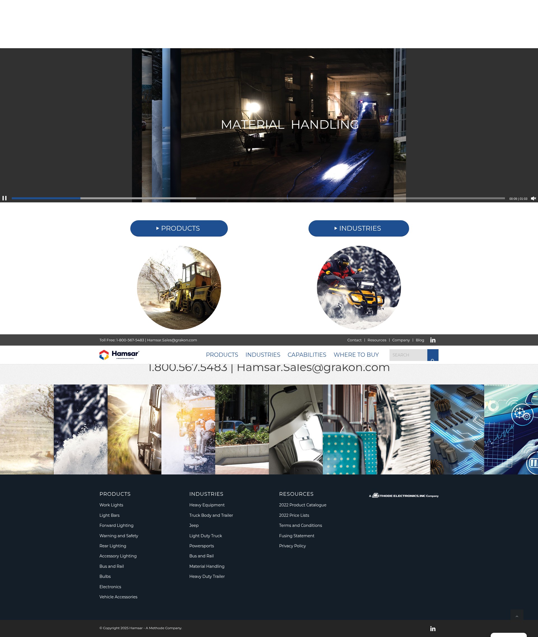Open the Company top bar link

(x=401, y=340)
